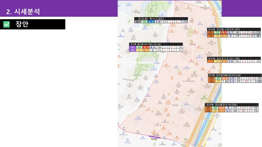Select the blue 6.8 cell in 한신 table
This screenshot has width=262, height=147.
151,22
